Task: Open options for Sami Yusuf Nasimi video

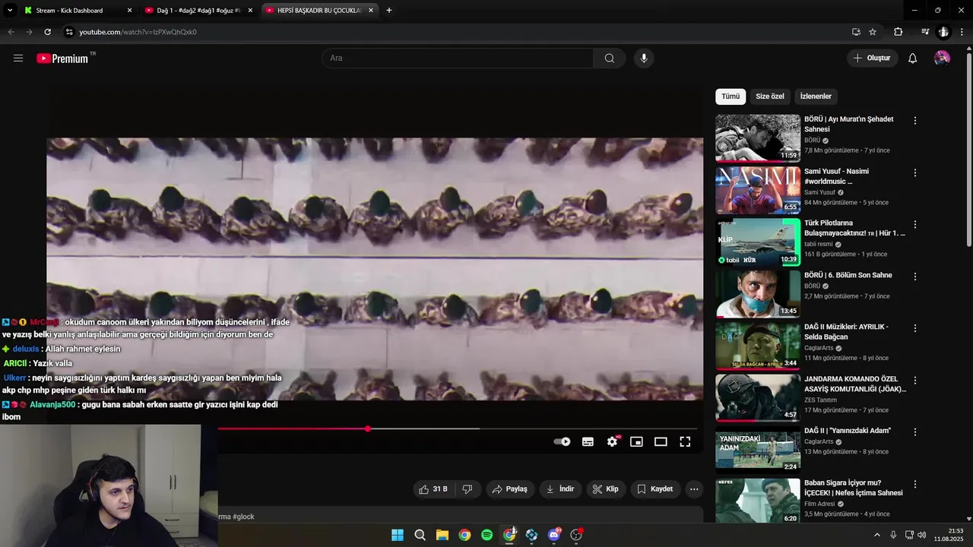Action: tap(915, 172)
